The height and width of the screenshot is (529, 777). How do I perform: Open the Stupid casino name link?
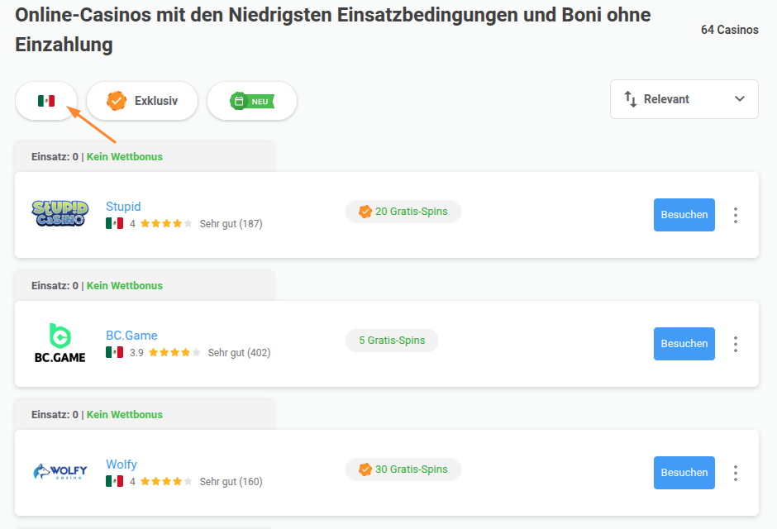pyautogui.click(x=123, y=206)
